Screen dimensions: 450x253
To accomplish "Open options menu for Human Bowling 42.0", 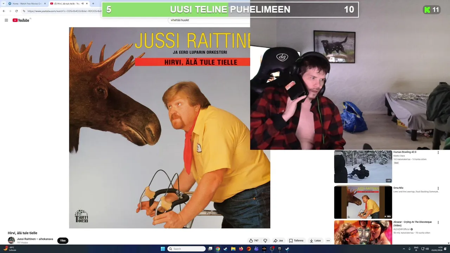I will pyautogui.click(x=438, y=153).
